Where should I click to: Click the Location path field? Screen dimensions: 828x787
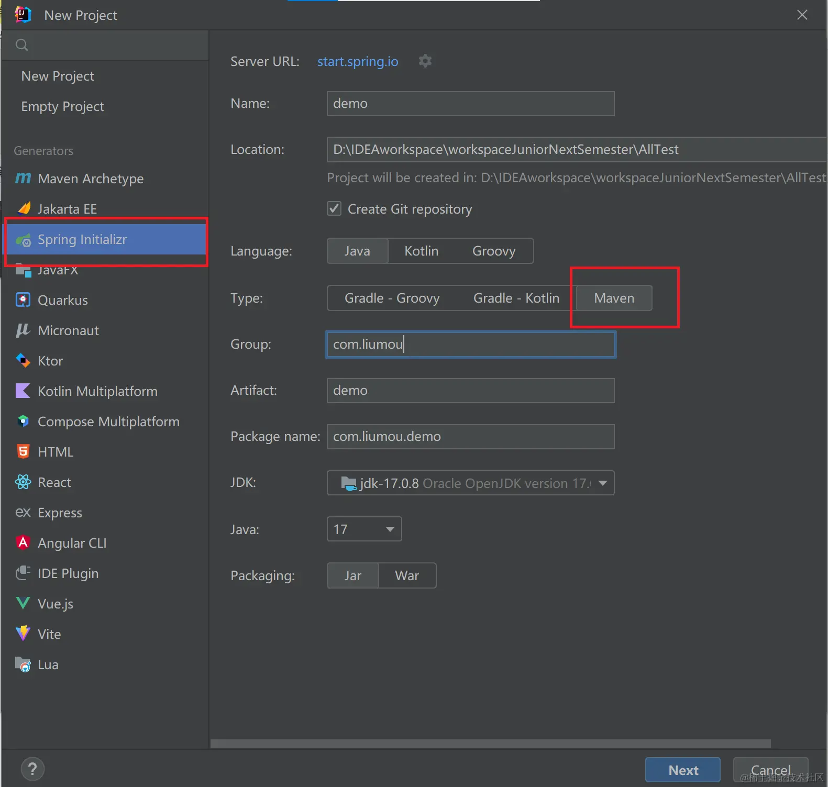577,150
